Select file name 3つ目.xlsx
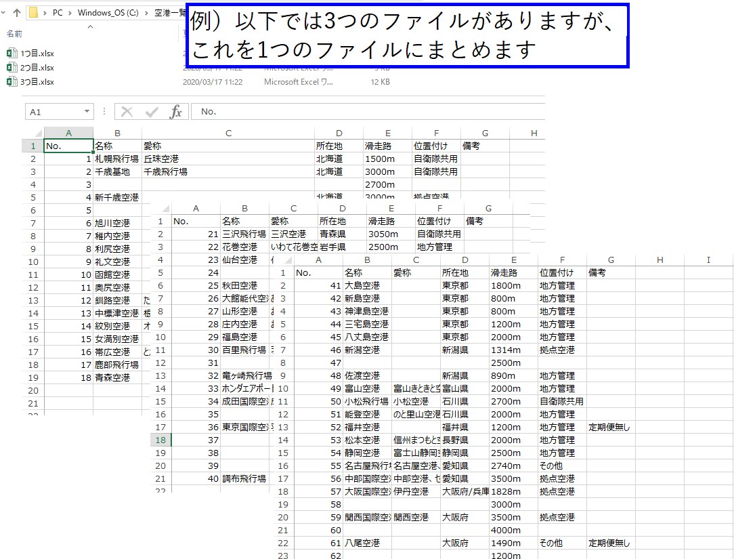 [37, 81]
